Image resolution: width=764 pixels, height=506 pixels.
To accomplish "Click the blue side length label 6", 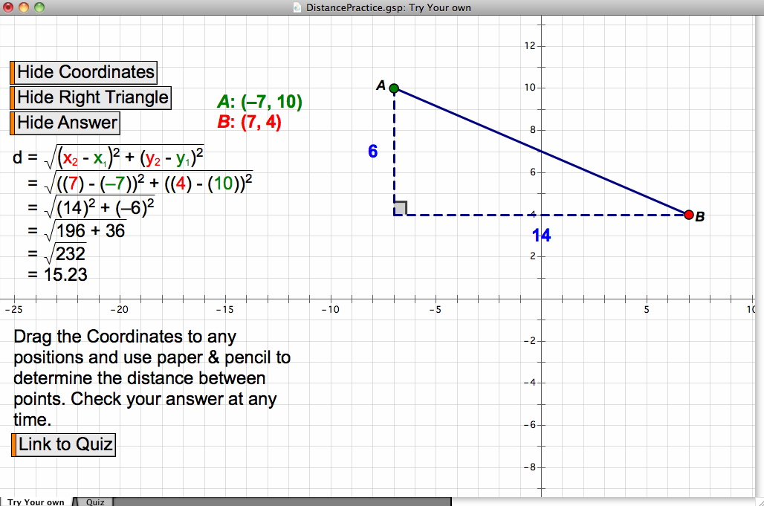I will point(373,152).
